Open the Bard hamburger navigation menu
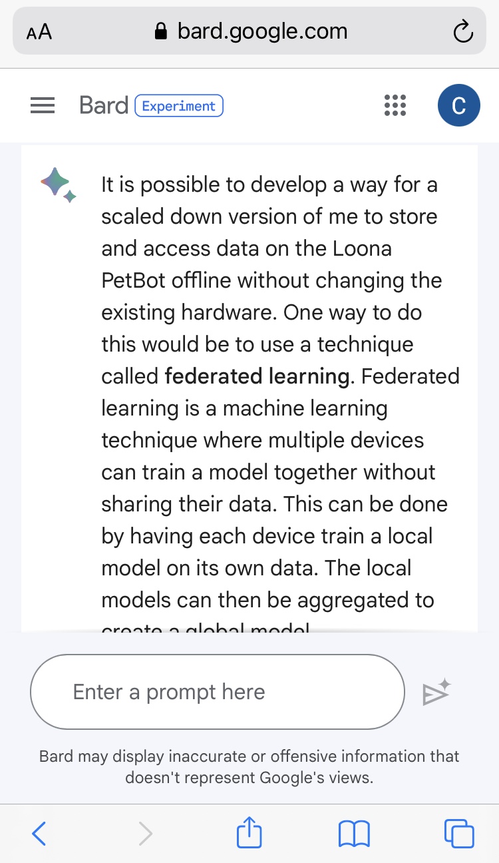Screen dimensions: 499x863 coord(43,106)
